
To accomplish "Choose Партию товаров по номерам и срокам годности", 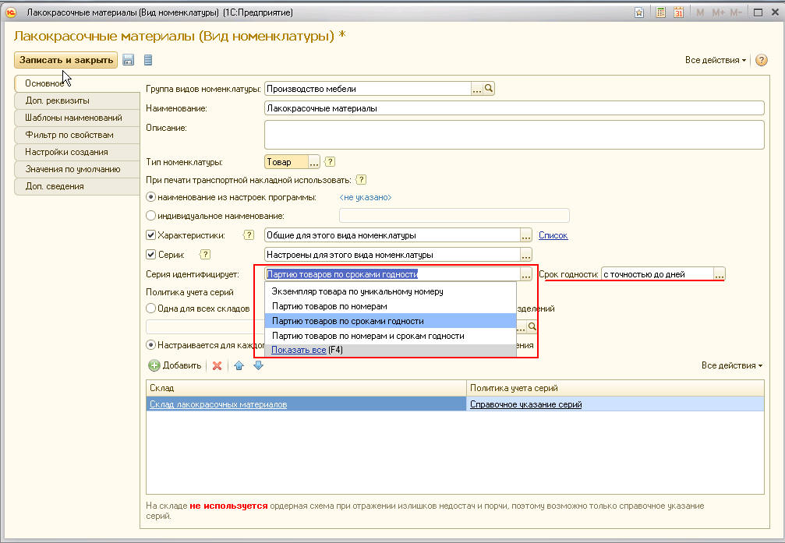I will (x=391, y=336).
